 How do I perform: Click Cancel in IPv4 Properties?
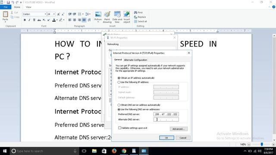pyautogui.click(x=183, y=138)
